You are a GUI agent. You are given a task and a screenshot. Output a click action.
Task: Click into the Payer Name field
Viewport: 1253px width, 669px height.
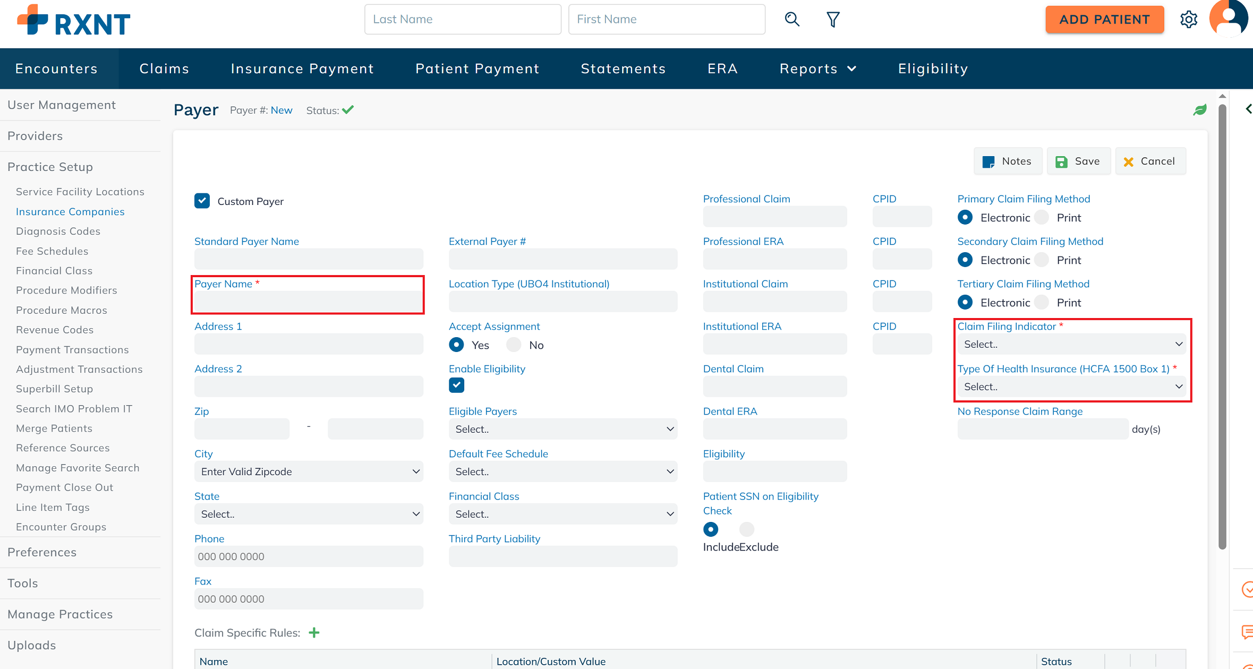click(x=309, y=302)
